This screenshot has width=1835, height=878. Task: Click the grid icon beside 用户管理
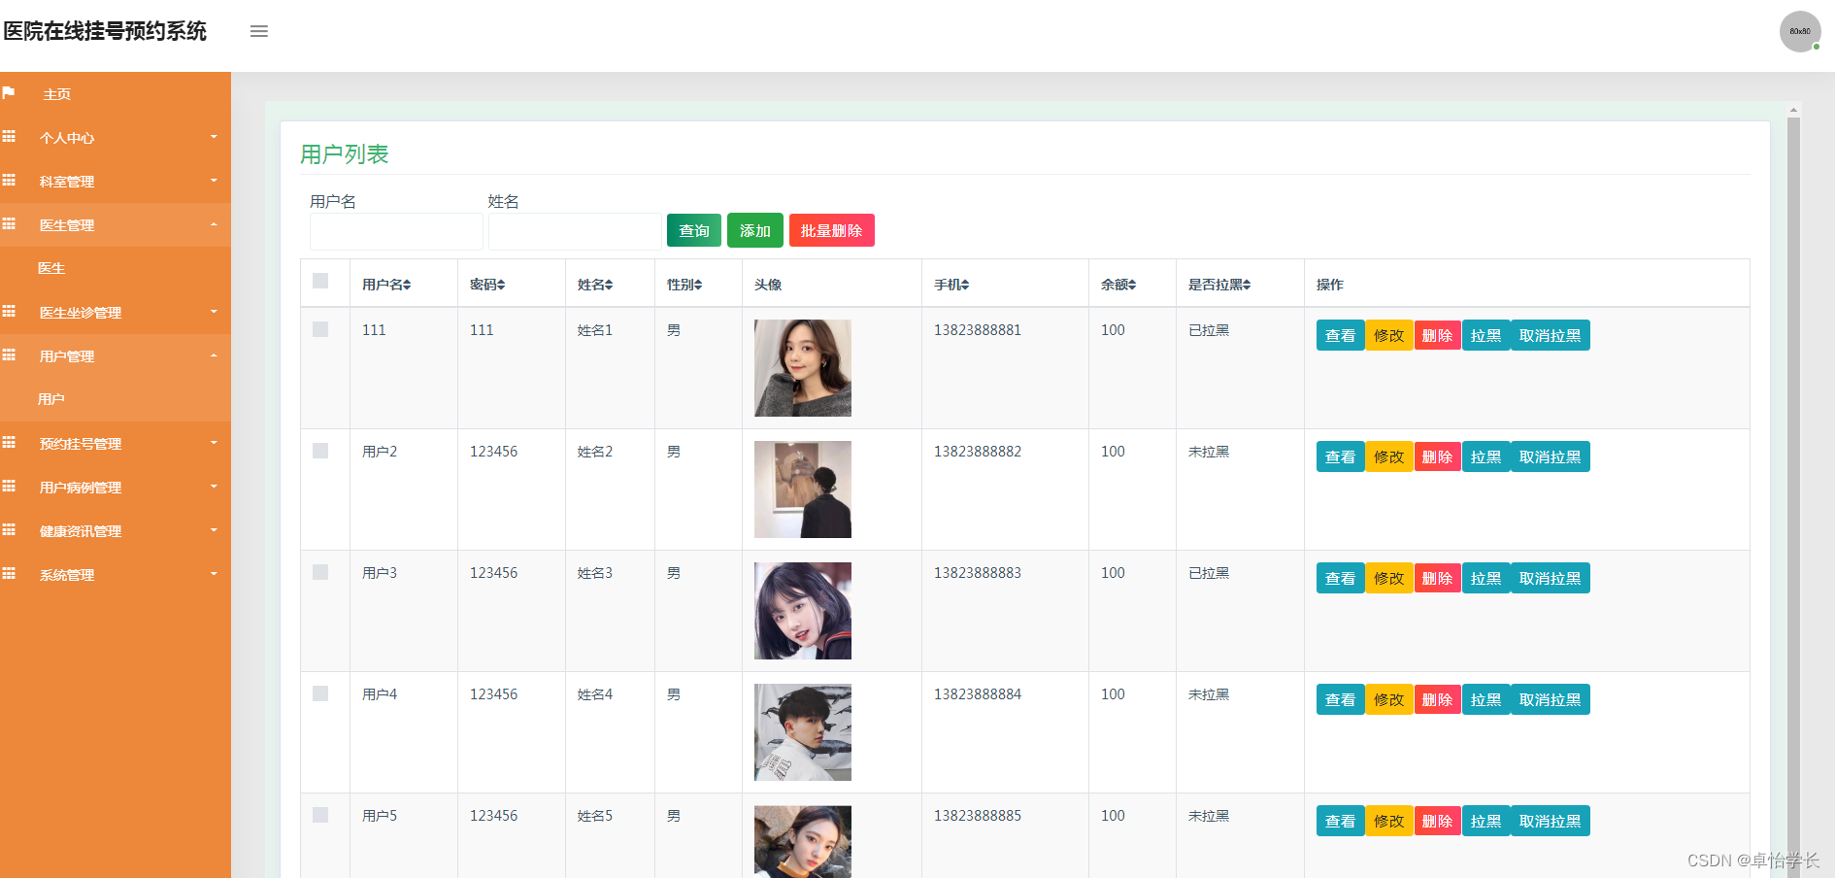pyautogui.click(x=9, y=355)
